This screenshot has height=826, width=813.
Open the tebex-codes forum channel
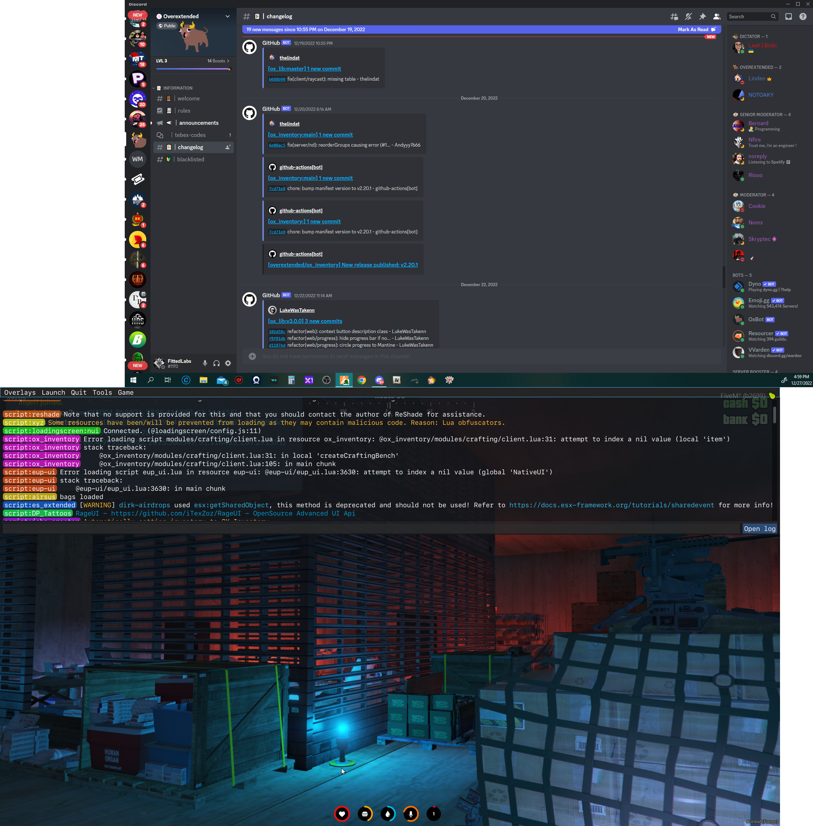(194, 135)
